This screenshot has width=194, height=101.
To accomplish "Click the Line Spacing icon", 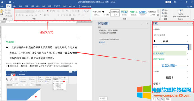I will tap(74, 15).
